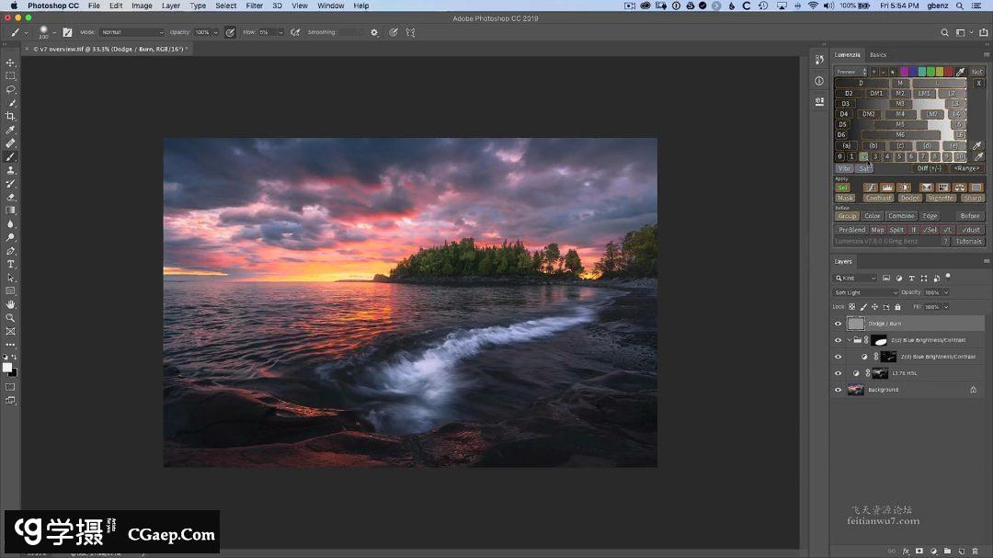993x558 pixels.
Task: Click the Lumenzia Vignette button
Action: coord(941,198)
